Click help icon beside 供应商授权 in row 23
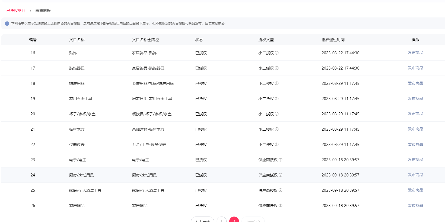The width and height of the screenshot is (445, 222). pos(280,160)
